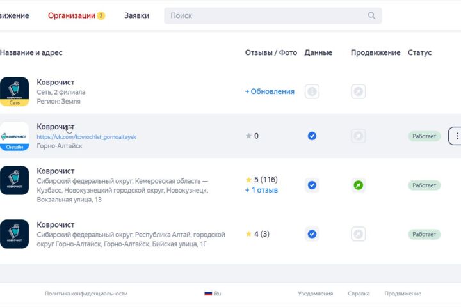Click the Сеть, 2 филиала text

click(61, 92)
